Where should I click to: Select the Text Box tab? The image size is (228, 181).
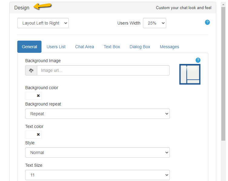click(x=112, y=47)
